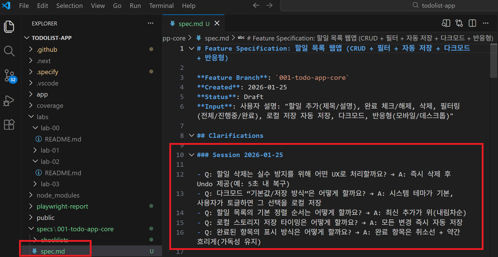This screenshot has width=498, height=257.
Task: Expand the .github folder
Action: (47, 50)
